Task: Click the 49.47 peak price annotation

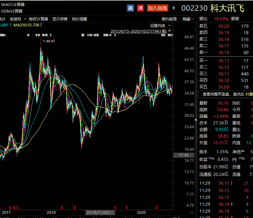Action: [49, 41]
